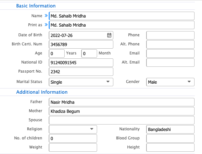The width and height of the screenshot is (202, 154).
Task: Select the Print as text field
Action: pyautogui.click(x=121, y=25)
